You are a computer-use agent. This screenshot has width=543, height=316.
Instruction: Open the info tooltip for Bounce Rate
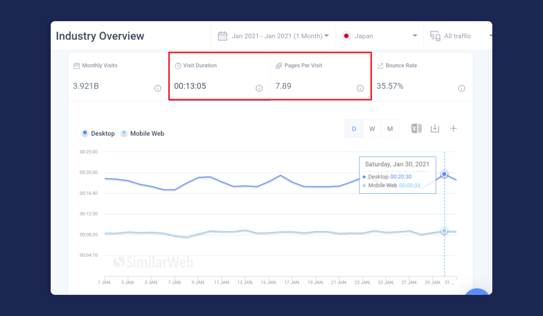(x=462, y=88)
